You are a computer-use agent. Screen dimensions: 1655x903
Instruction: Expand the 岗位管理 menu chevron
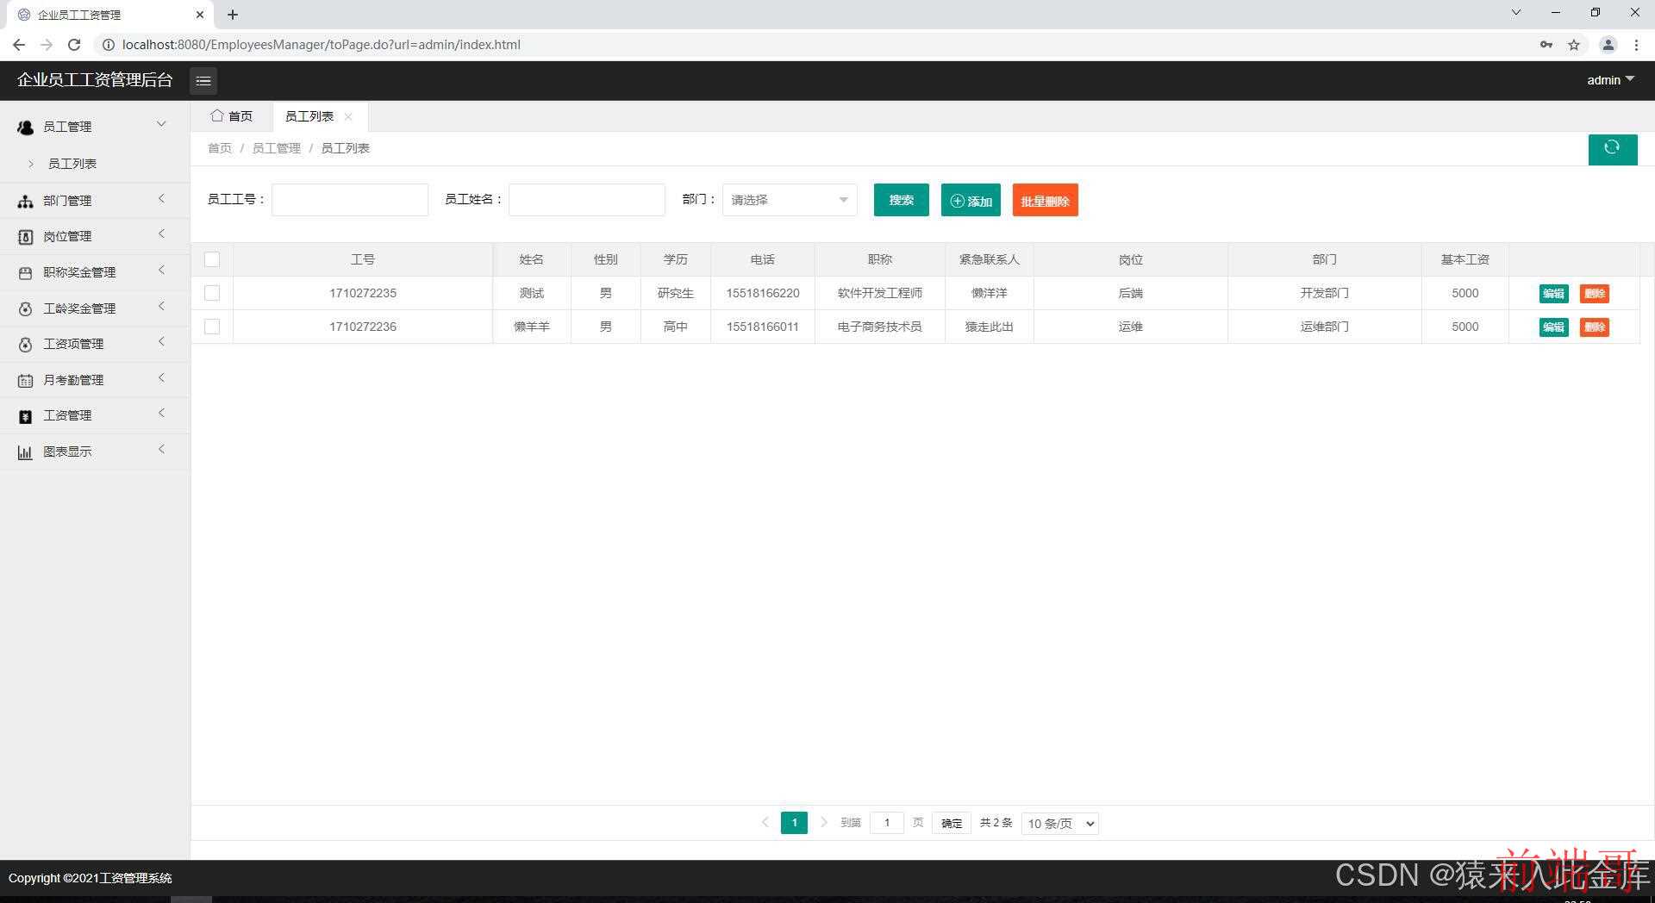tap(161, 234)
